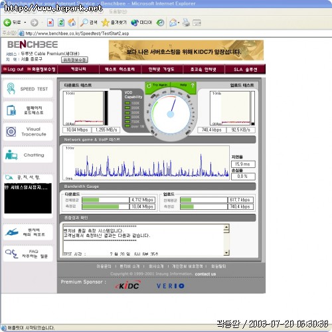Click the Chatting person icon in the sidebar
332x332 pixels.
point(11,155)
